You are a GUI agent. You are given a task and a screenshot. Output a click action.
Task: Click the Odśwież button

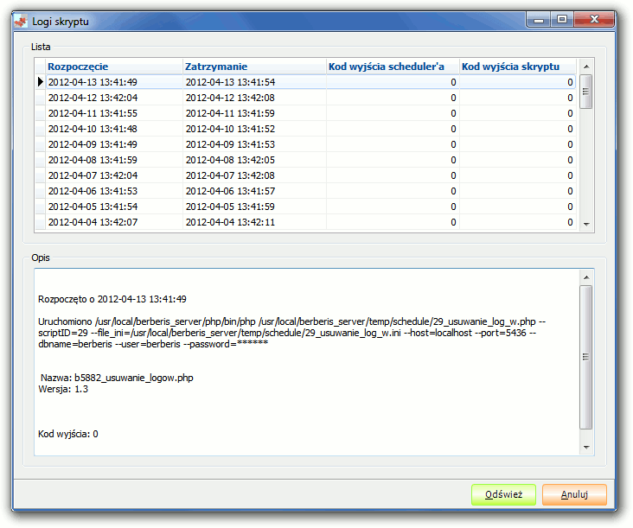point(503,495)
